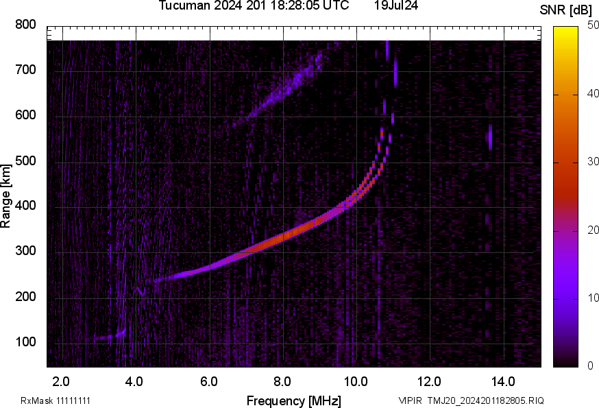Click the range tick label '200'

pos(25,296)
